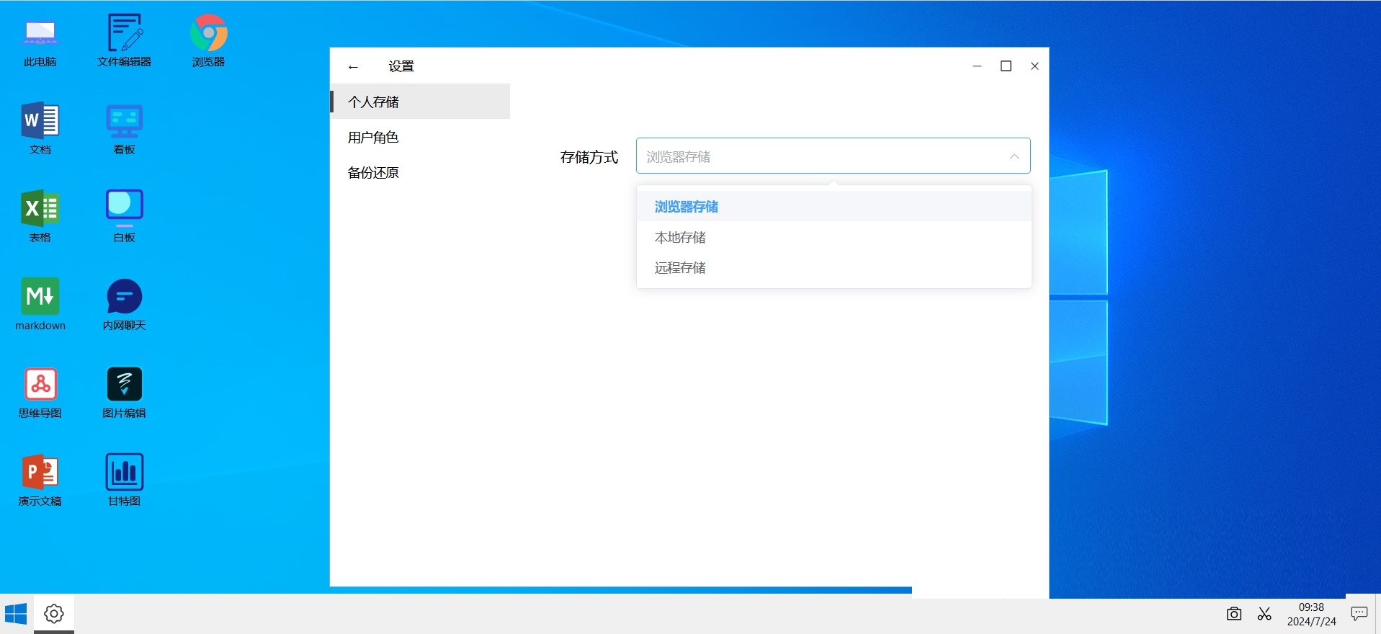
Task: Switch to the 用户角色 settings tab
Action: point(373,138)
